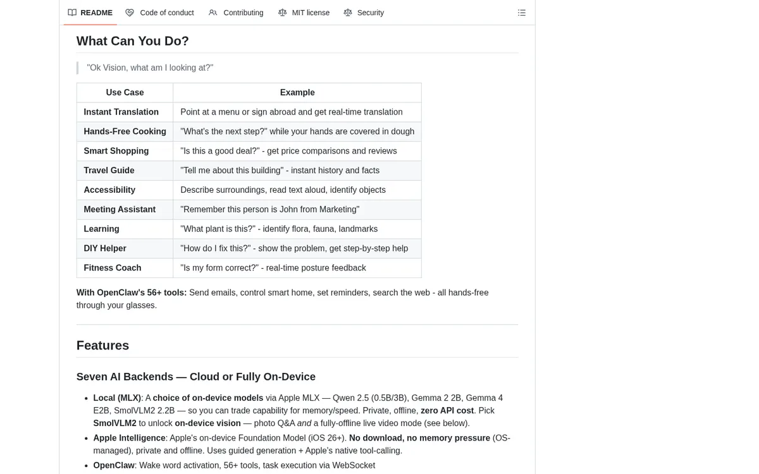Open the Code of conduct tab
The image size is (759, 474).
coord(159,13)
